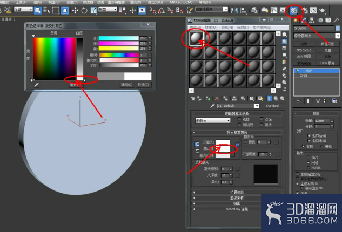The height and width of the screenshot is (232, 342).
Task: Activate the Select Object tool
Action: pos(37,10)
